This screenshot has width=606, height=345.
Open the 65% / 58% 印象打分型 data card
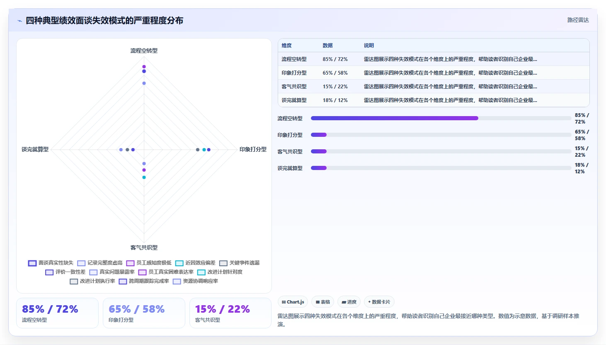pos(144,313)
